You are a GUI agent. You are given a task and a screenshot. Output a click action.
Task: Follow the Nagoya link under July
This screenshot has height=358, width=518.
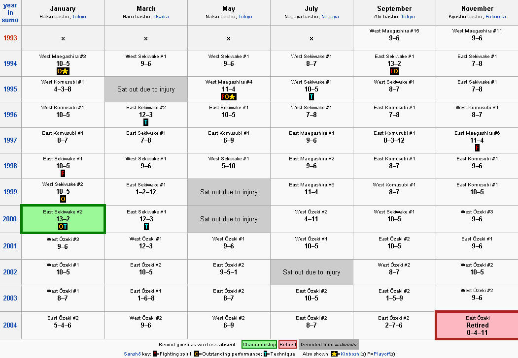click(330, 17)
